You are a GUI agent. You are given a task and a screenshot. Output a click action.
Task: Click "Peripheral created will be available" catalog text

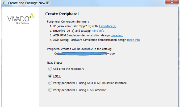click(80, 49)
